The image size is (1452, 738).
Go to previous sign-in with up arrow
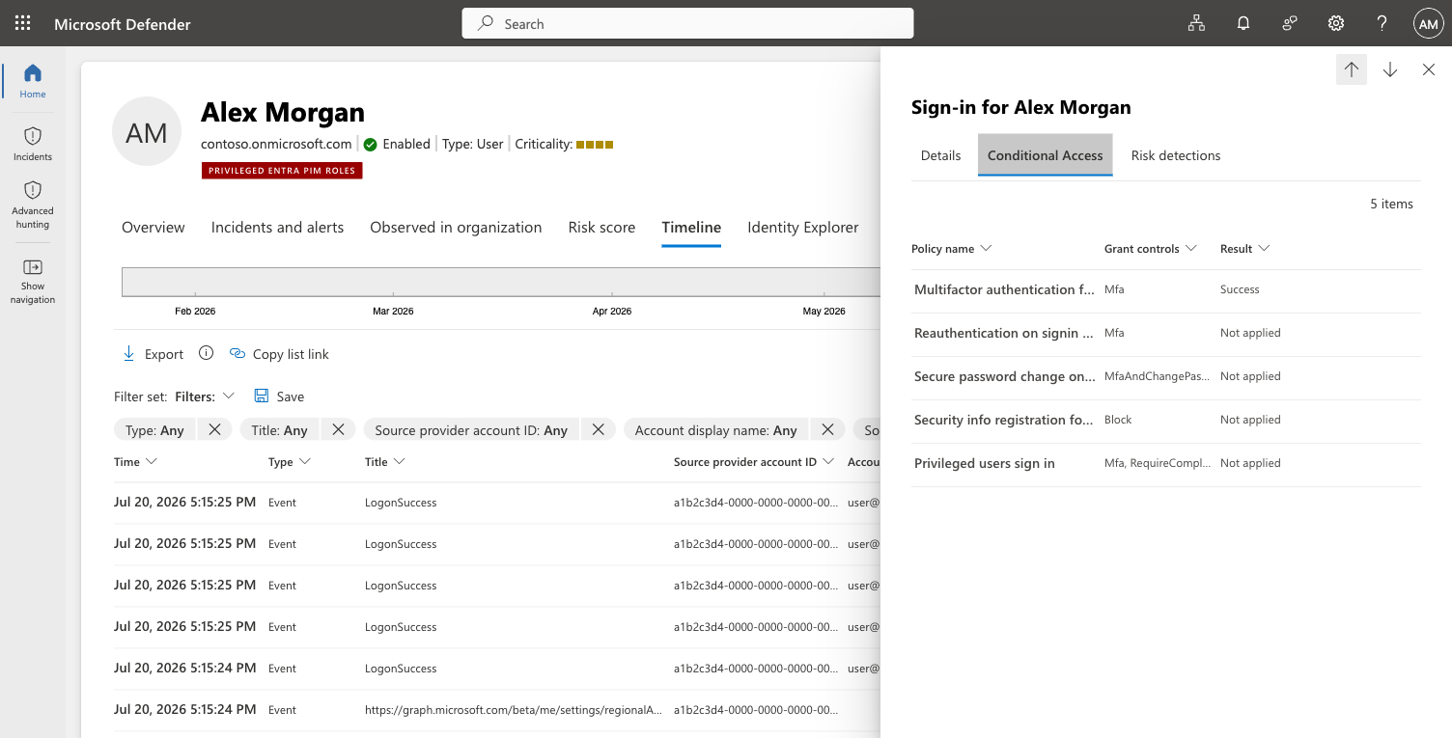1352,69
